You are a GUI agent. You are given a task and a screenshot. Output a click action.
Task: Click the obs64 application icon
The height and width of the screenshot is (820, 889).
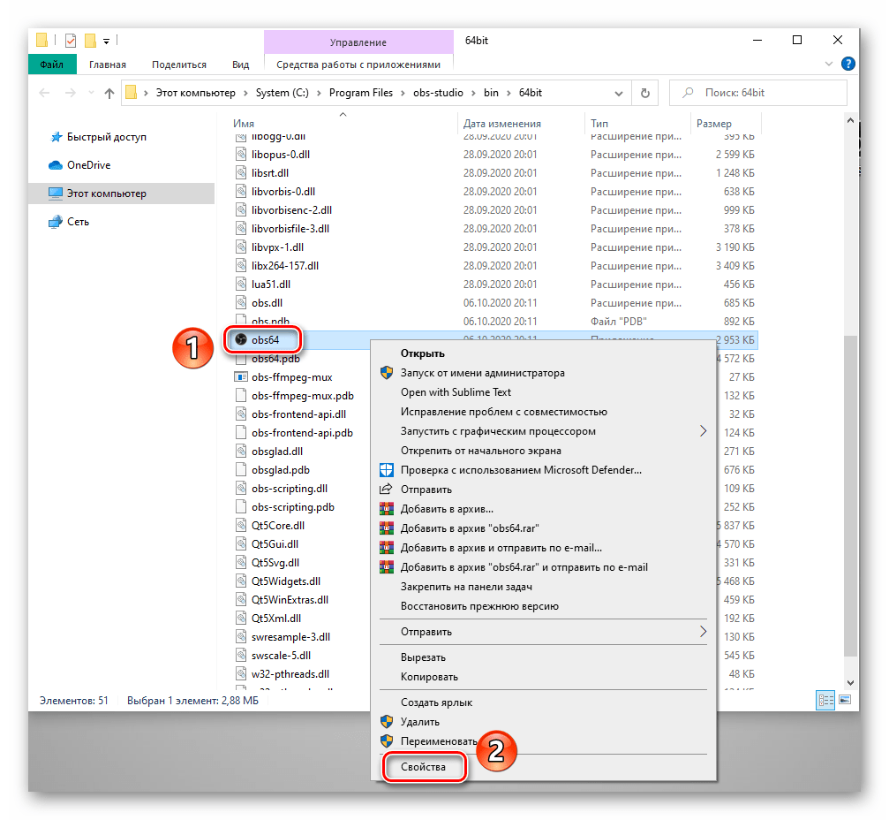coord(241,340)
